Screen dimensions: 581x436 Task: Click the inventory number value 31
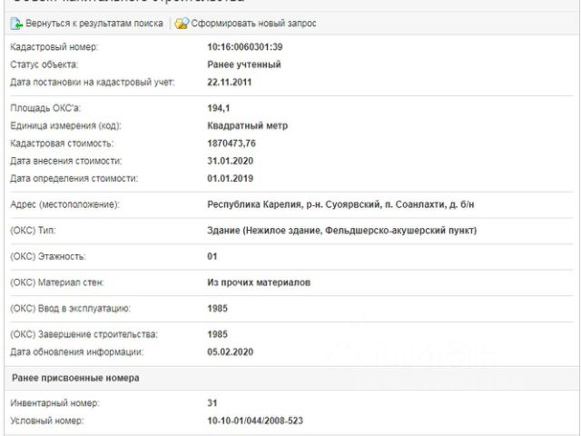coord(213,402)
